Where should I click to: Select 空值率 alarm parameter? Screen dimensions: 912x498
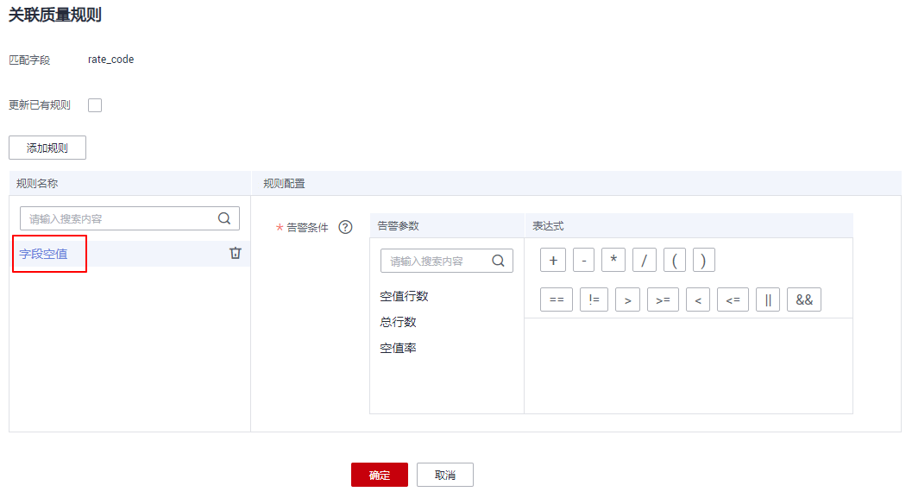pyautogui.click(x=398, y=348)
